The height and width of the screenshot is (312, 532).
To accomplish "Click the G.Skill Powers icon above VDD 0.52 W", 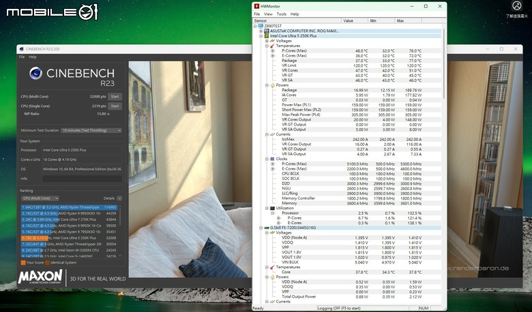I will (272, 277).
